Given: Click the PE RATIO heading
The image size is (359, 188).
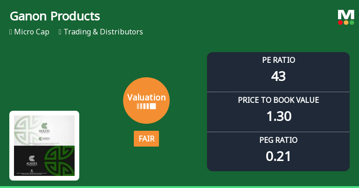Looking at the screenshot, I should (278, 60).
